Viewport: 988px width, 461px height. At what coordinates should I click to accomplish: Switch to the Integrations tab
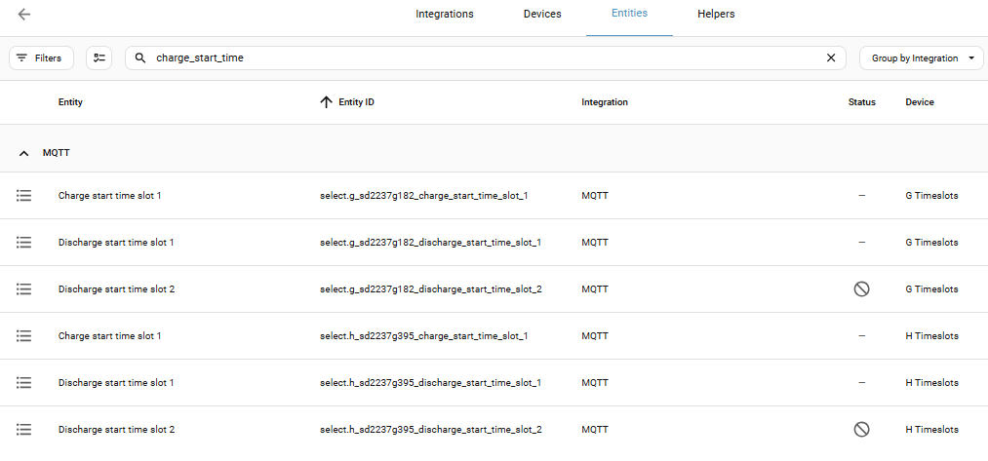tap(444, 14)
